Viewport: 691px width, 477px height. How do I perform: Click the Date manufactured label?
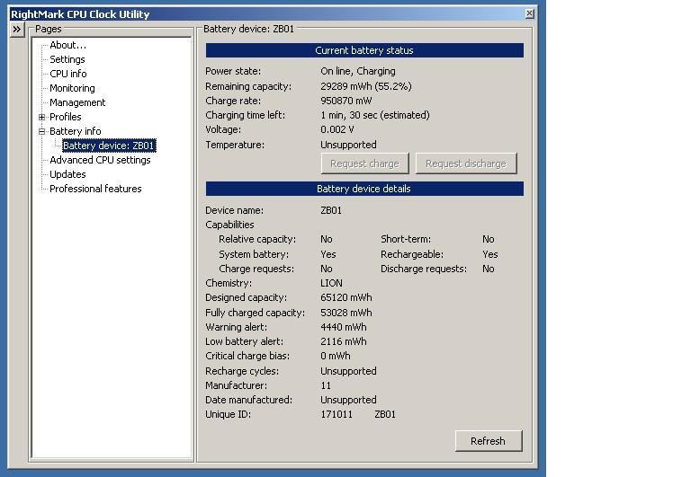[249, 400]
